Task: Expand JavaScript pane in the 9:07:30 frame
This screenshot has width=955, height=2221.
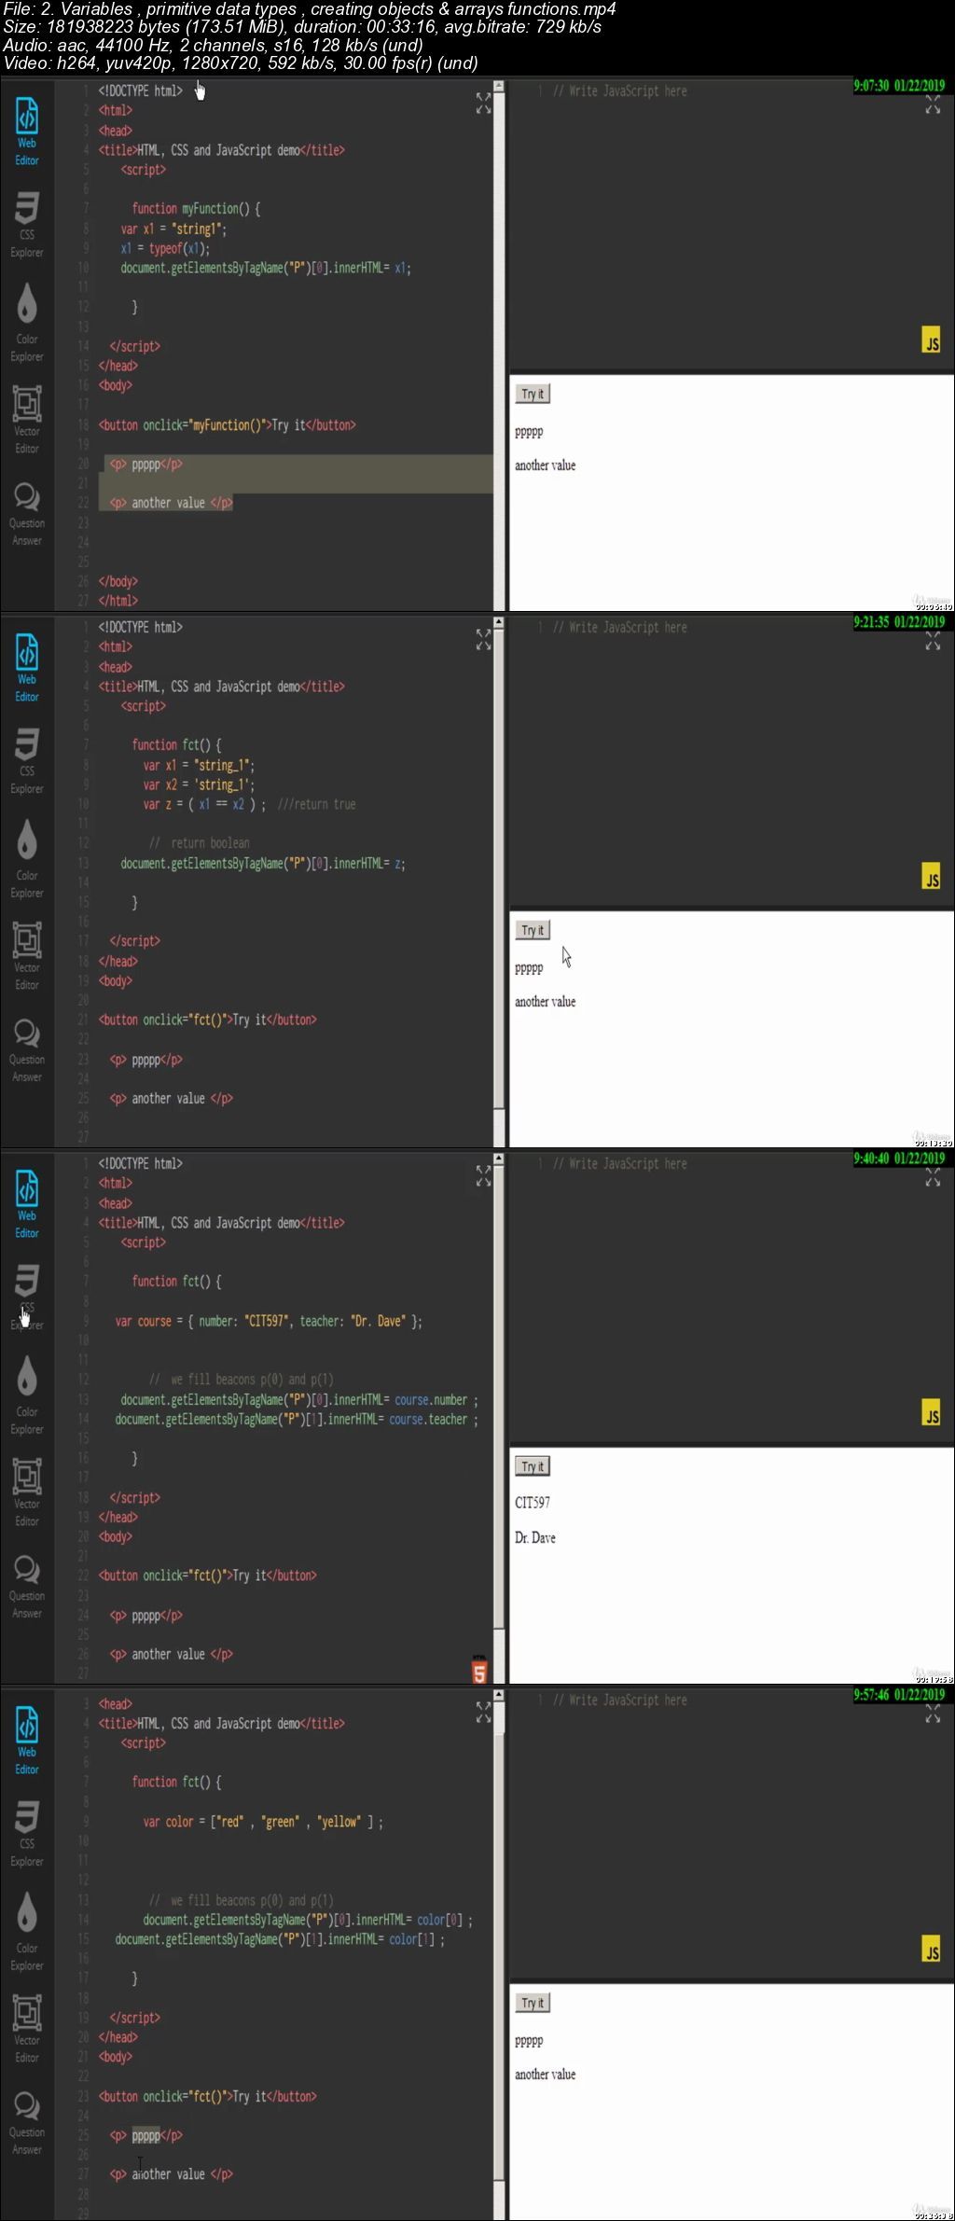Action: 933,103
